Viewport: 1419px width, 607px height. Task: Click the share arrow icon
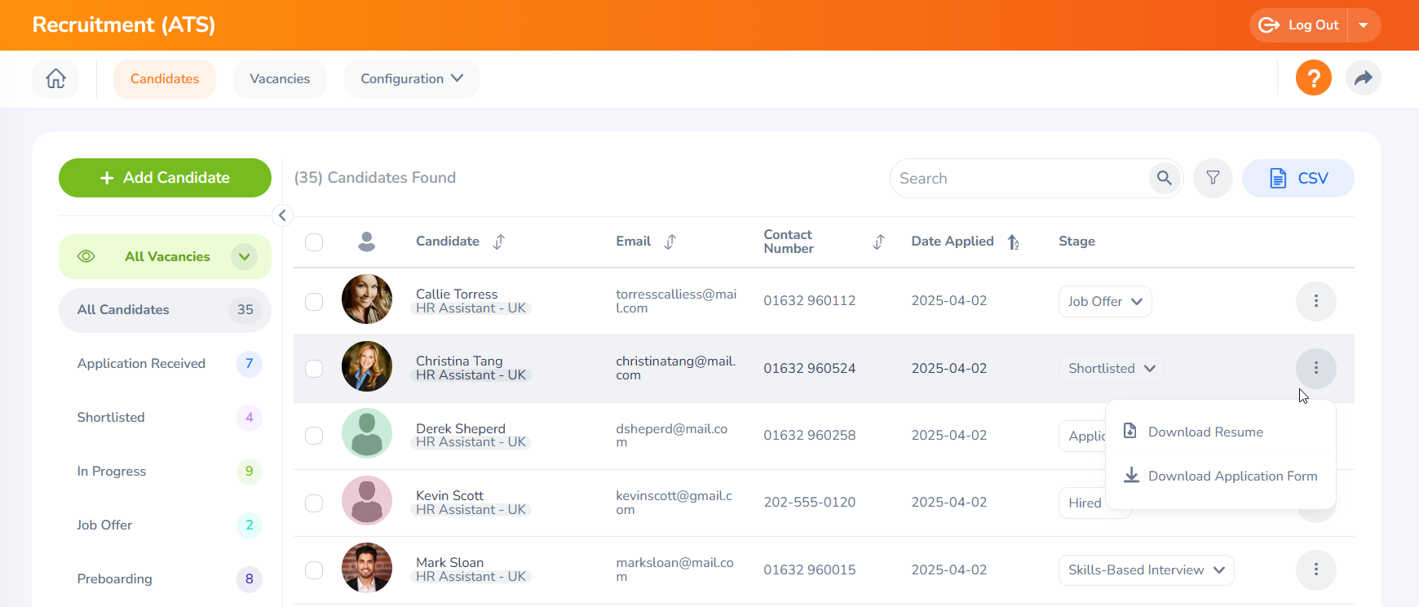1363,78
